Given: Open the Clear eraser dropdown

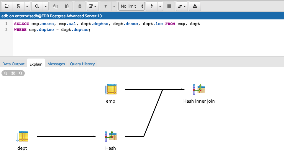Looking at the screenshot, I should click(182, 6).
